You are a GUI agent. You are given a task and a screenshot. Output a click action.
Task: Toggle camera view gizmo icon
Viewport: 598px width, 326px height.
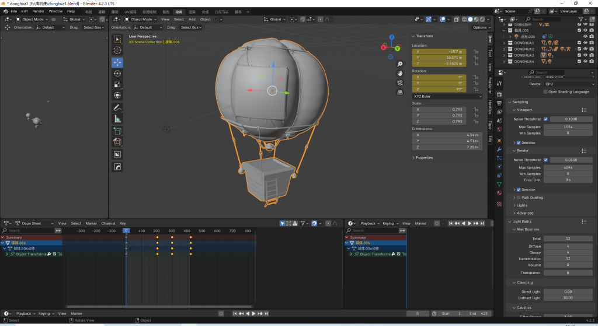tap(399, 83)
